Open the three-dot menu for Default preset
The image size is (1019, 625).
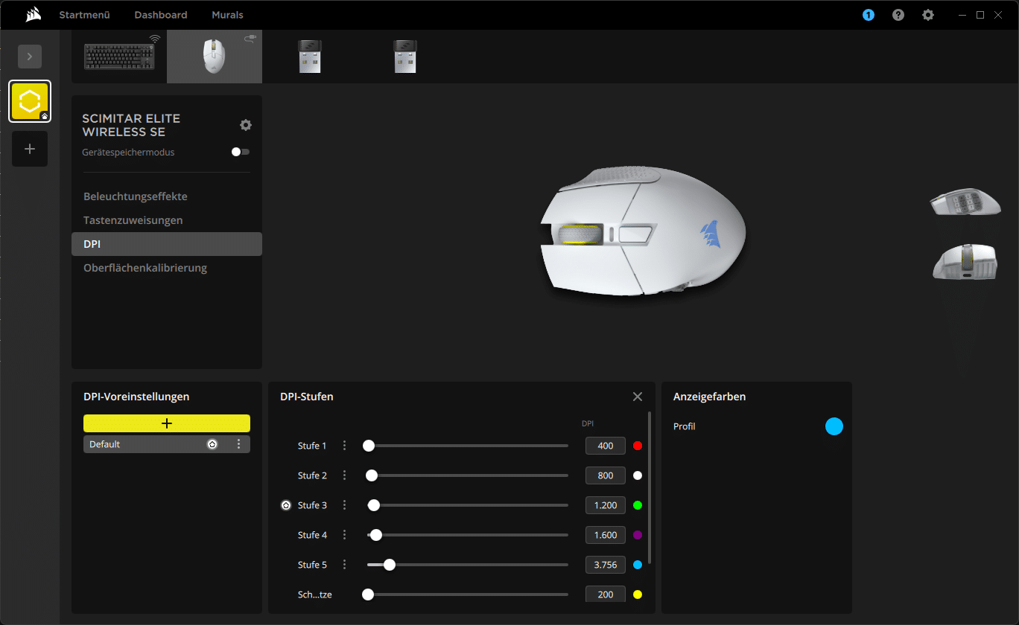(239, 444)
